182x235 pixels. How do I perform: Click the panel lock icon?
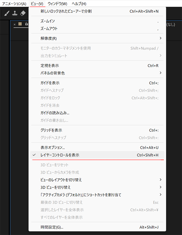pyautogui.click(x=26, y=24)
